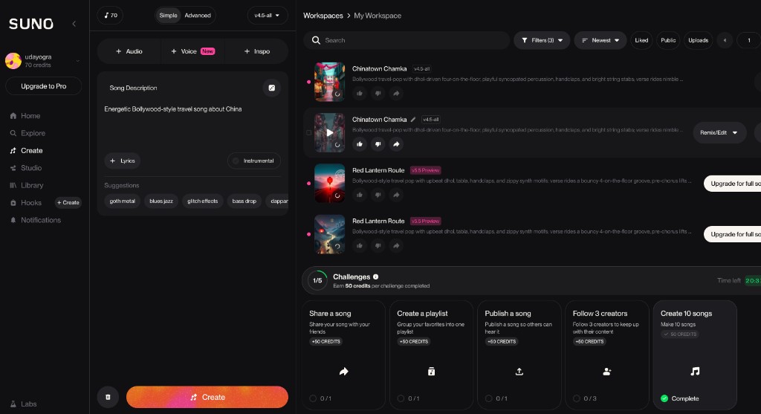Open Notifications in sidebar
The height and width of the screenshot is (414, 761).
(36, 220)
